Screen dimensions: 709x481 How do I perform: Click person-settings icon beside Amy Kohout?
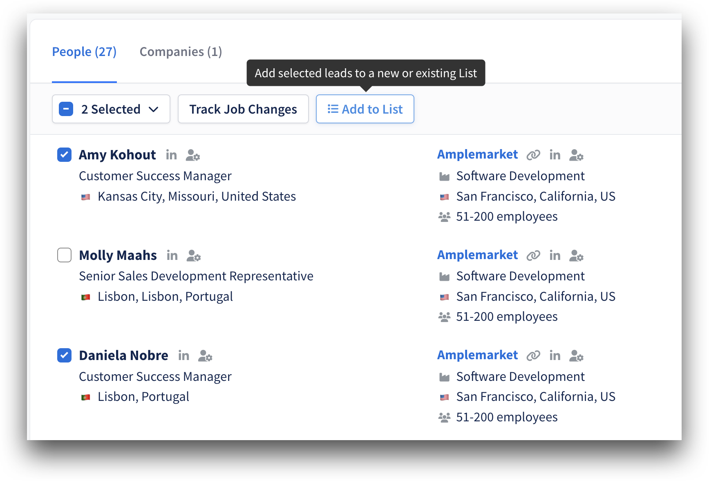[193, 155]
